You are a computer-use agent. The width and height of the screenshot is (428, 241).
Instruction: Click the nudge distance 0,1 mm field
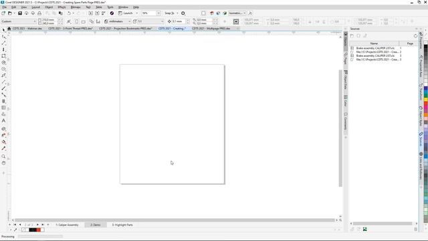[179, 21]
